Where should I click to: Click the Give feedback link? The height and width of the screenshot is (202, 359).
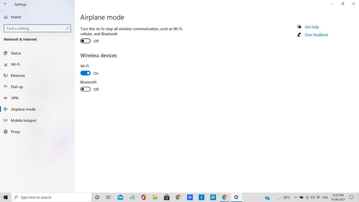pyautogui.click(x=316, y=35)
